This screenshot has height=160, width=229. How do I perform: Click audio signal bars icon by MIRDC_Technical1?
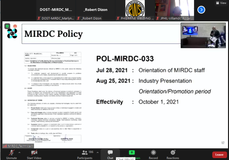pos(5,146)
